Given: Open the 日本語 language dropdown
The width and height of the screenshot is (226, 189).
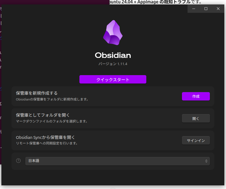Looking at the screenshot, I should [x=117, y=161].
